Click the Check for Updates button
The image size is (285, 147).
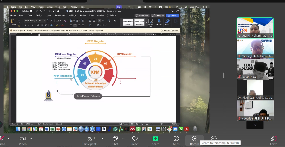coord(170,30)
